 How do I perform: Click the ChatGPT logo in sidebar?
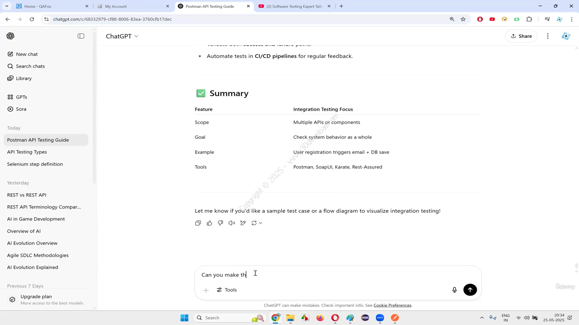coord(10,36)
